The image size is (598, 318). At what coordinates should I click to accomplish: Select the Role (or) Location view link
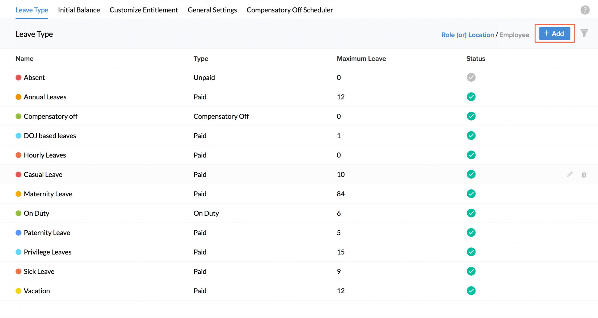(467, 35)
